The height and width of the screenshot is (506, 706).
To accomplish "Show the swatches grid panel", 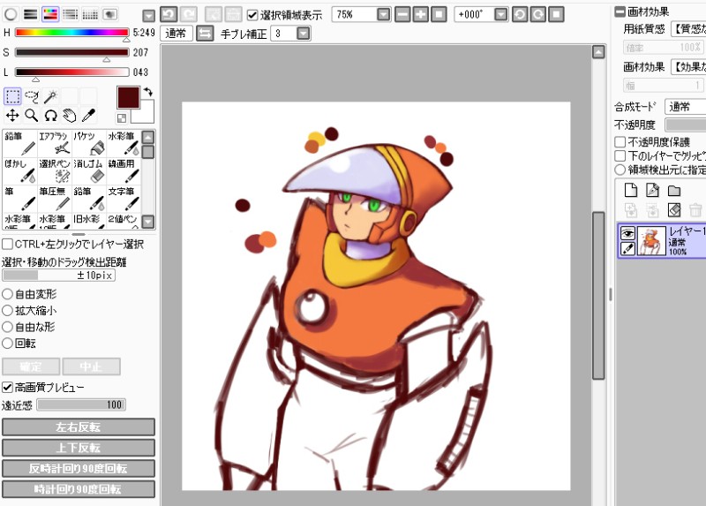I will pyautogui.click(x=90, y=14).
